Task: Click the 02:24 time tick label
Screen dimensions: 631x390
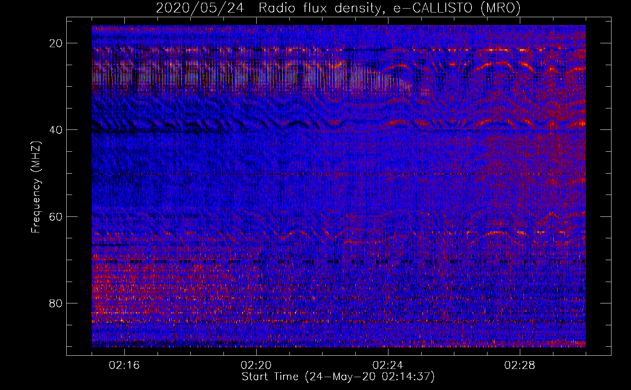Action: point(388,365)
